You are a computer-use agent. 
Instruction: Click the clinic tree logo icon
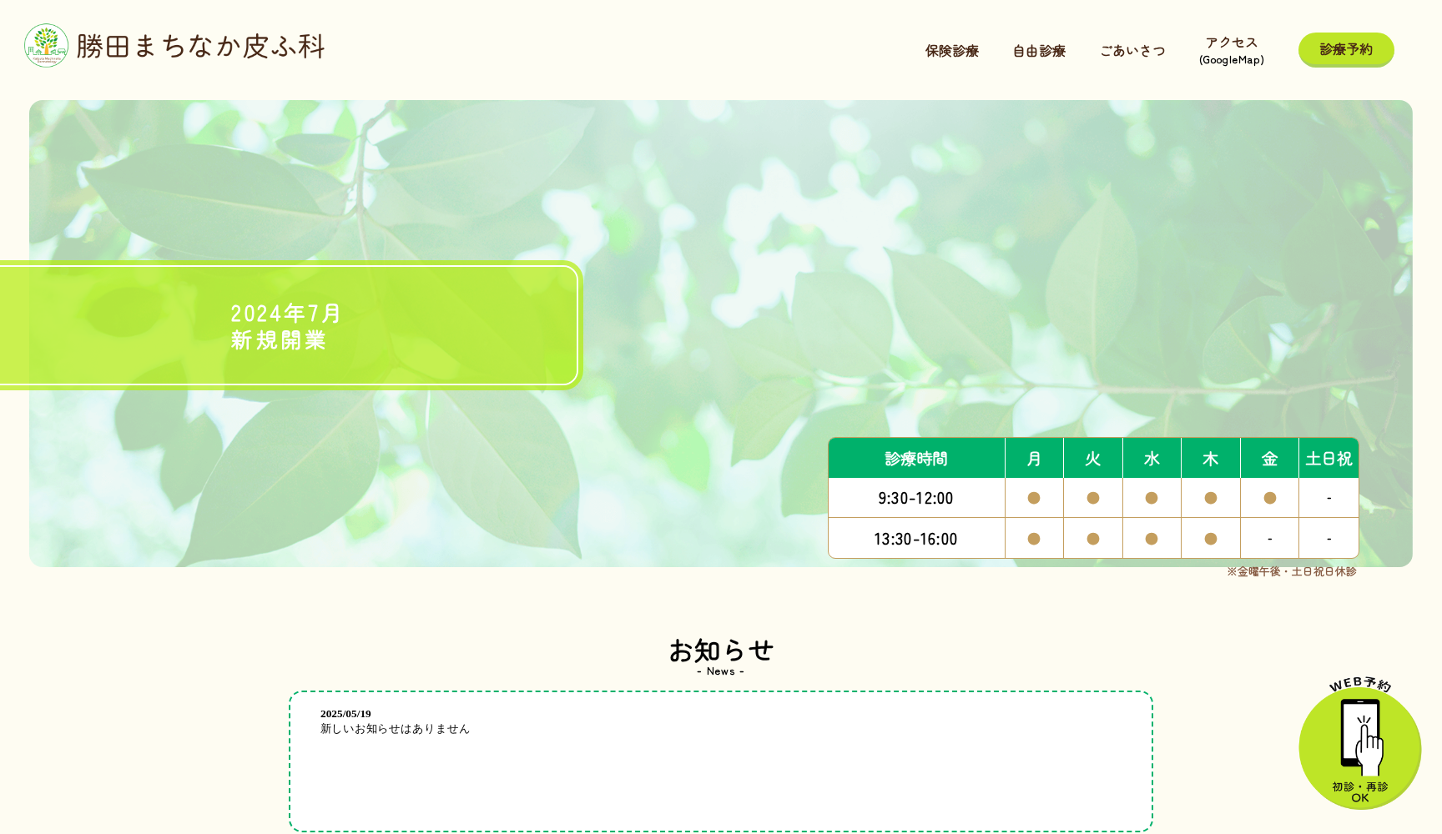pos(46,45)
